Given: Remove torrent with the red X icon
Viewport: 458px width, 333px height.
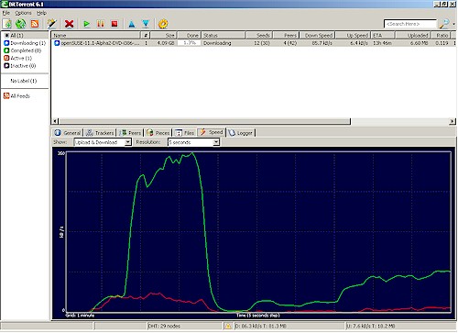Looking at the screenshot, I should click(70, 24).
